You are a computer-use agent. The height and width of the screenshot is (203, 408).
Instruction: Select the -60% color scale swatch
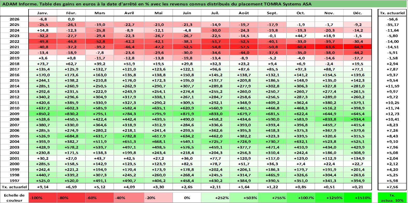(100, 198)
